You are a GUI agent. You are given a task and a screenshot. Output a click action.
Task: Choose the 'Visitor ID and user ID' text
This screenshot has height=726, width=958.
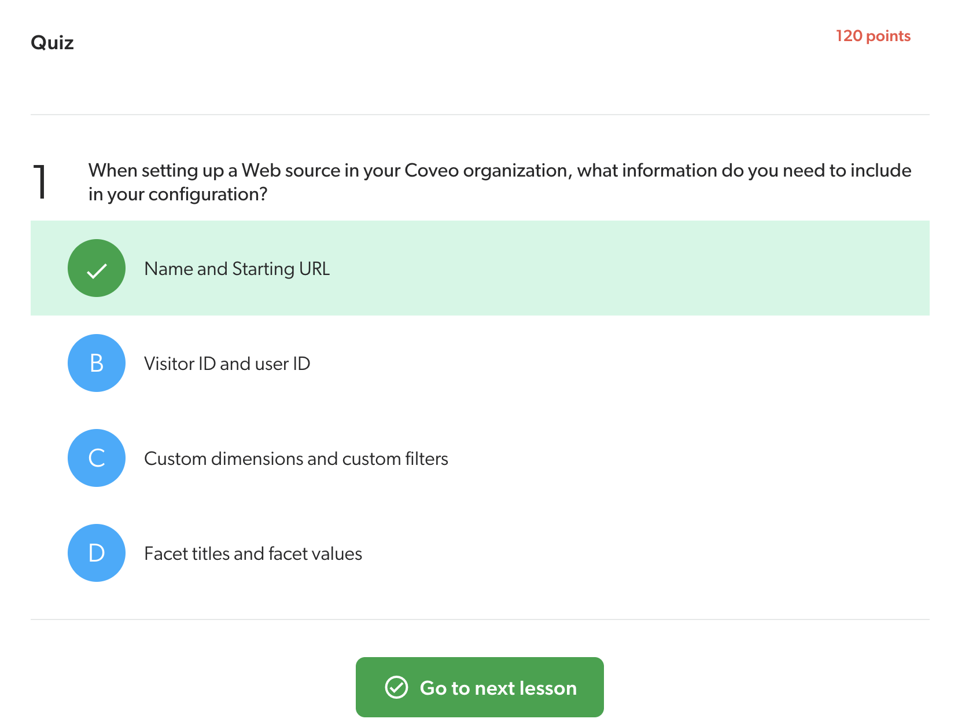[x=227, y=364]
